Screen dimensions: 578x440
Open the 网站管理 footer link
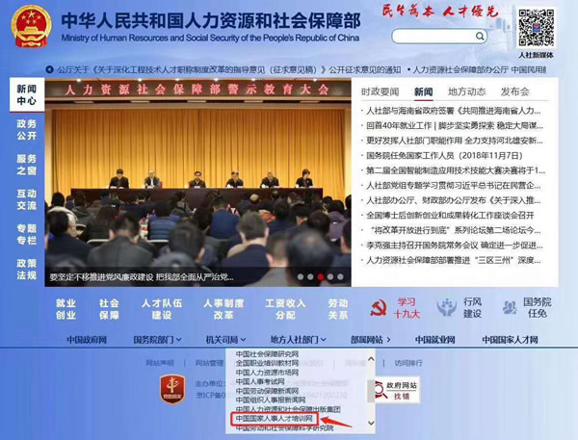click(209, 363)
